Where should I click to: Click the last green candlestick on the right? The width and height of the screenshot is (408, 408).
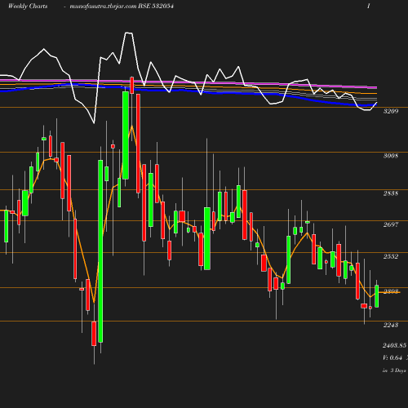(x=377, y=296)
